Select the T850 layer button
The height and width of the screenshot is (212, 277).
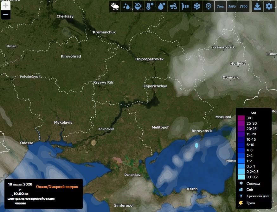click(x=232, y=7)
